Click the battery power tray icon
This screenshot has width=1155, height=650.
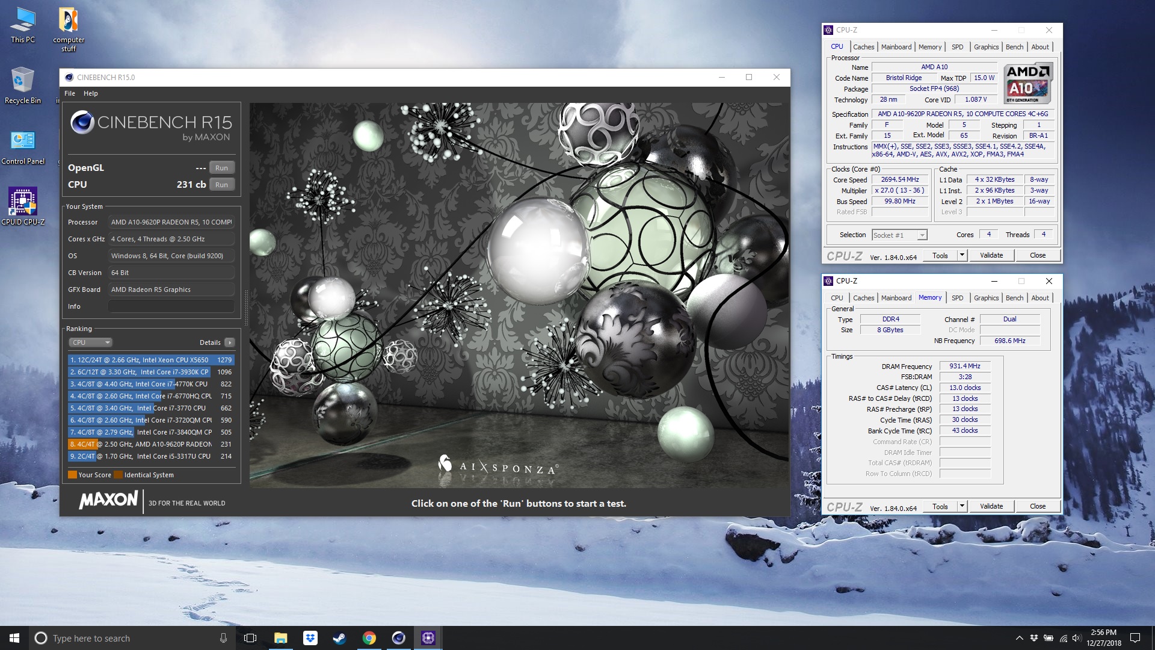pyautogui.click(x=1049, y=638)
